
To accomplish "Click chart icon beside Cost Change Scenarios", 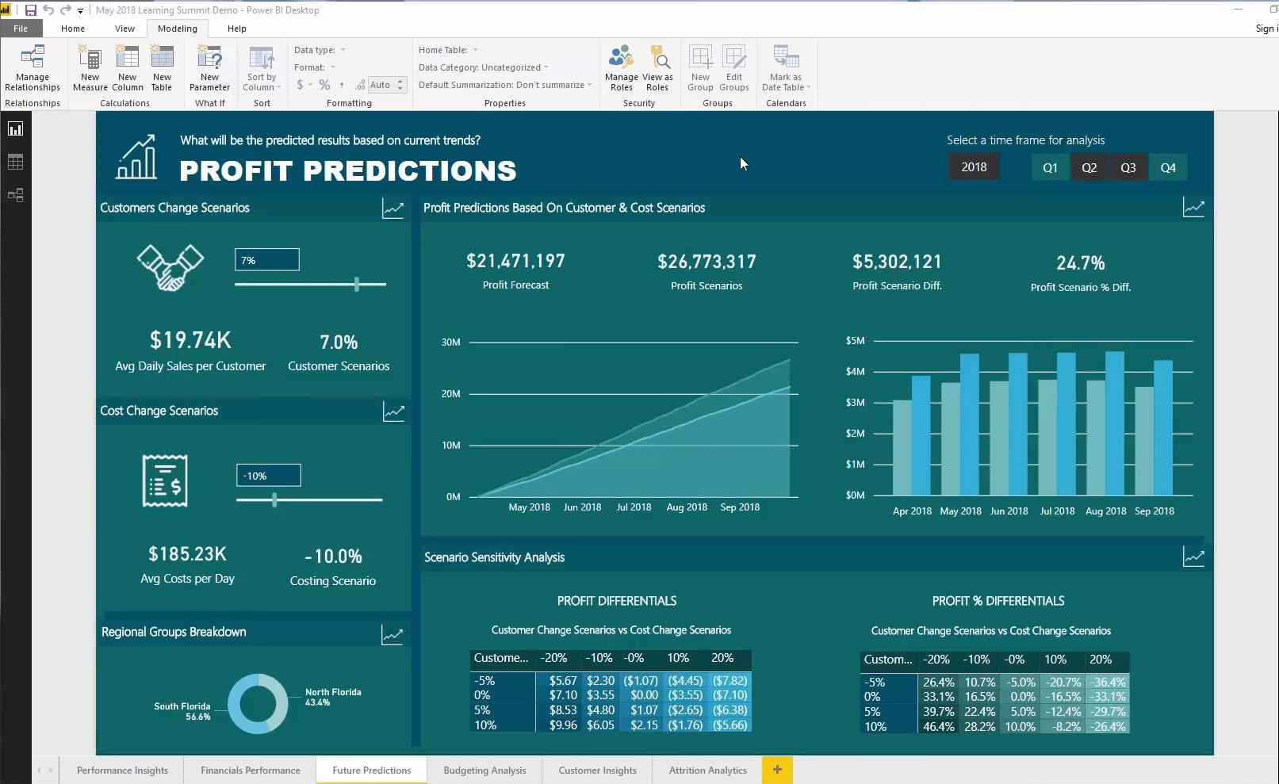I will [394, 411].
